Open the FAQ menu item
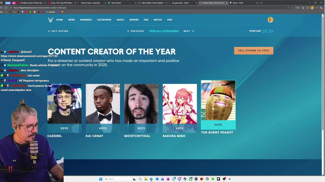Viewport: 325px width, 182px height. click(146, 20)
